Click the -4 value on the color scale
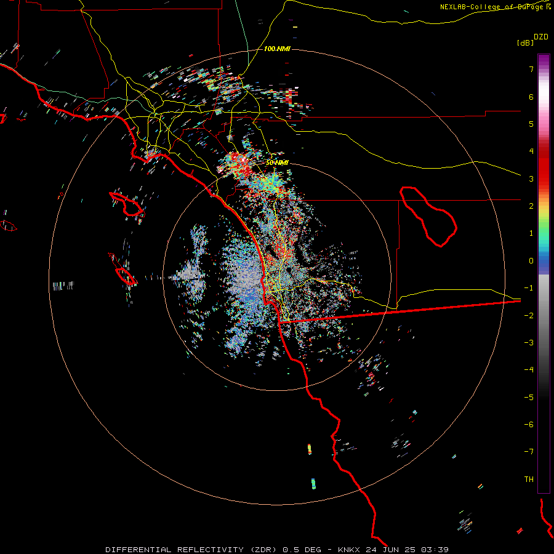This screenshot has width=554, height=554. pyautogui.click(x=529, y=369)
